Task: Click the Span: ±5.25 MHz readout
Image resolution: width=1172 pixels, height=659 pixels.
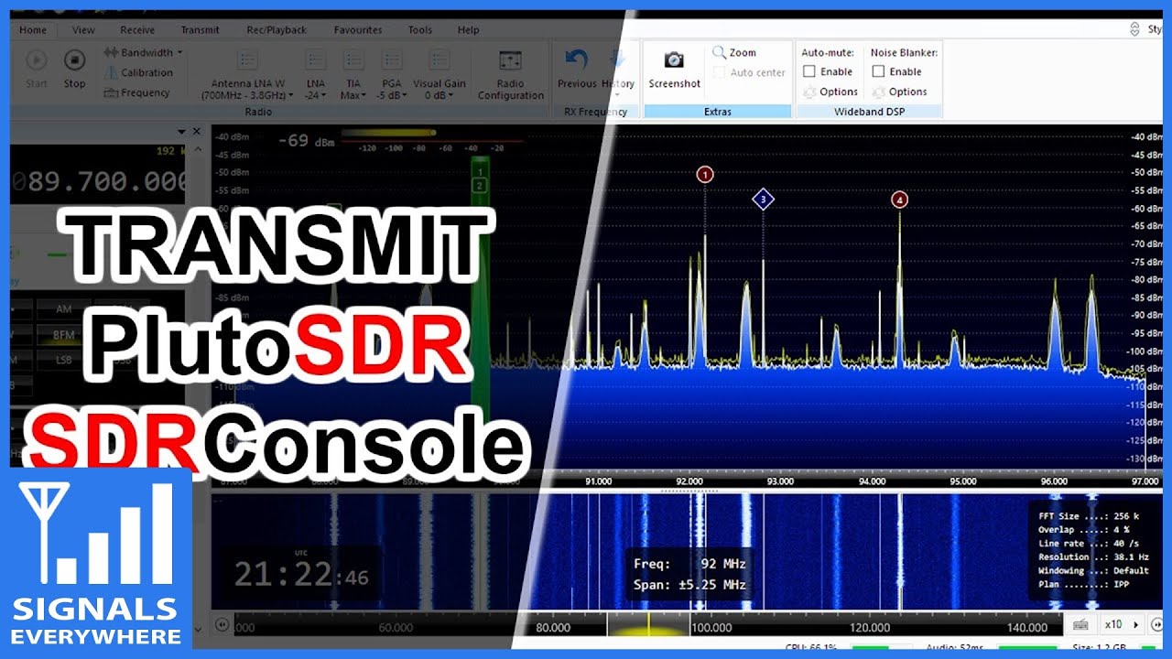Action: point(689,585)
